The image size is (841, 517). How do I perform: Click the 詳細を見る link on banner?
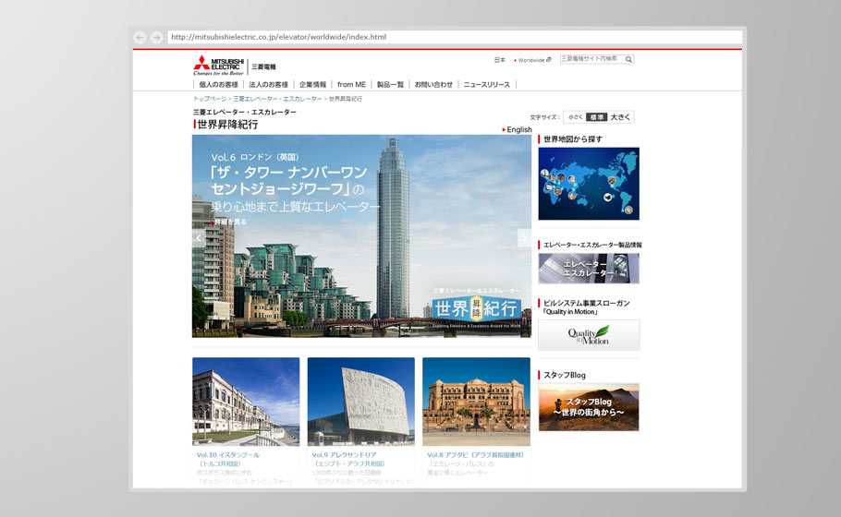[x=229, y=222]
